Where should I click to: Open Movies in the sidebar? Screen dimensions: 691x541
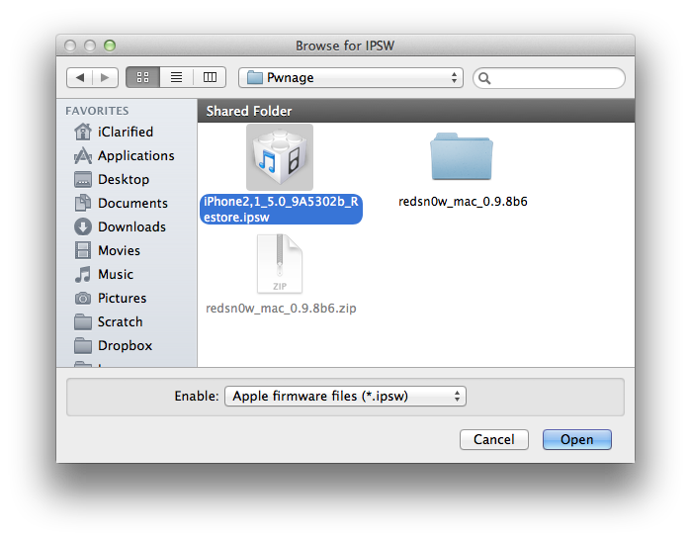click(107, 251)
